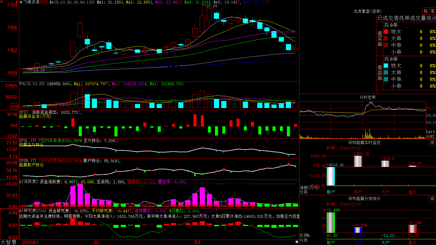This screenshot has height=245, width=436.
Task: Click the 超赢散户持仓 label
Action: click(x=31, y=165)
